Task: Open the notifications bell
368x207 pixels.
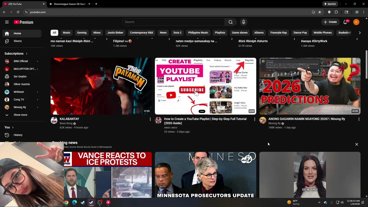Action: [x=346, y=22]
